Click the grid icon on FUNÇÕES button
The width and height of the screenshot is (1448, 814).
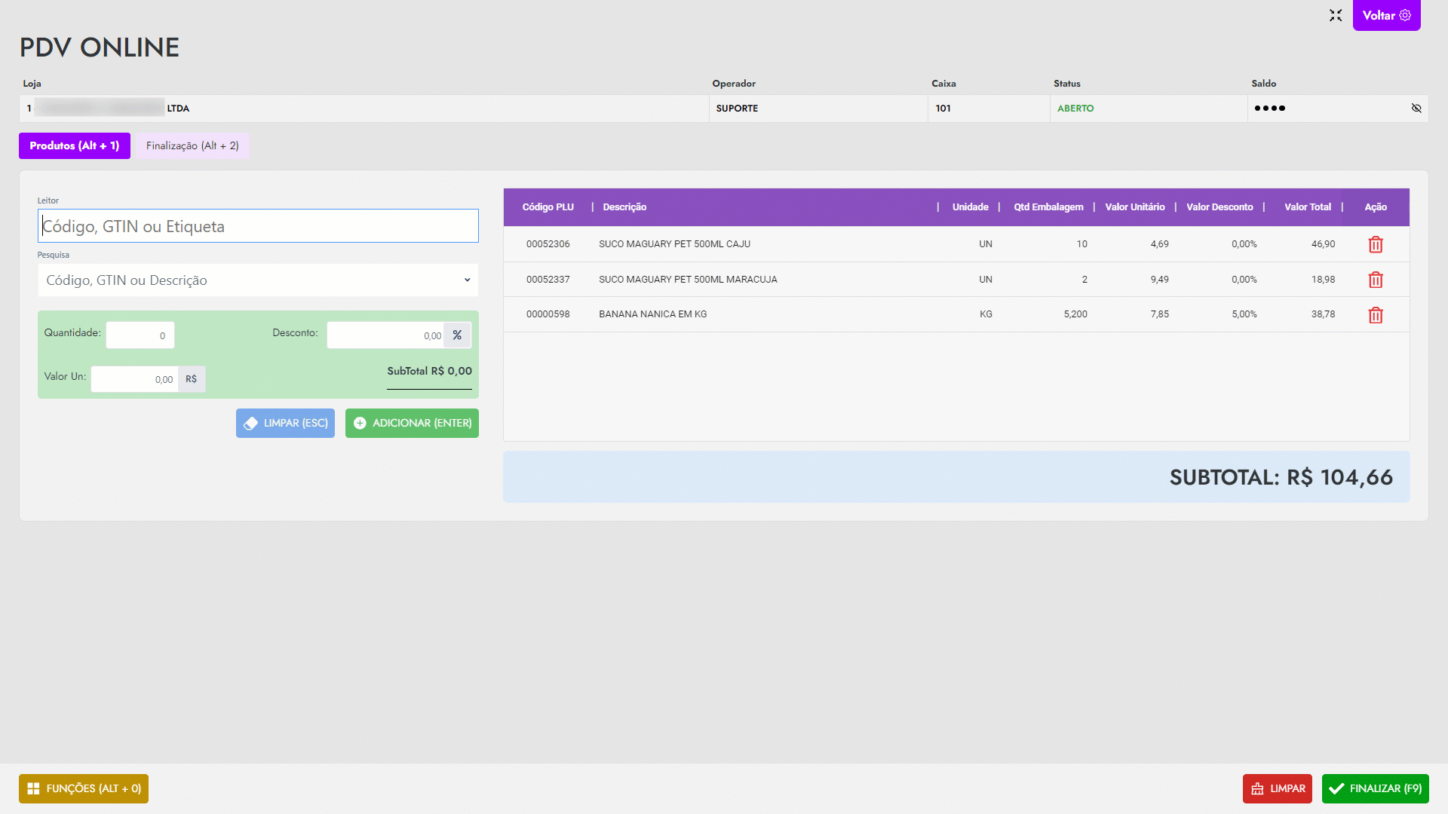[33, 788]
